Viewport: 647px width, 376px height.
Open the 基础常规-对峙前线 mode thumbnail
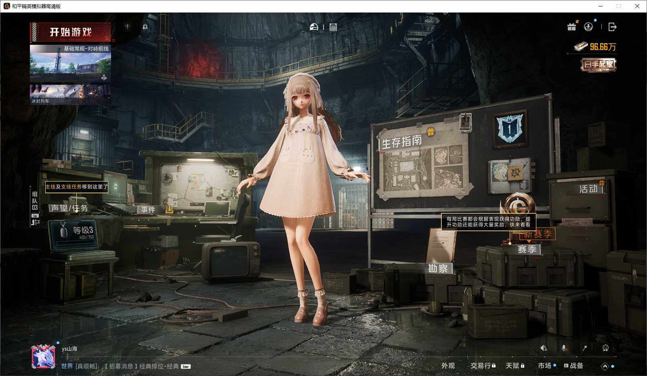click(x=70, y=64)
